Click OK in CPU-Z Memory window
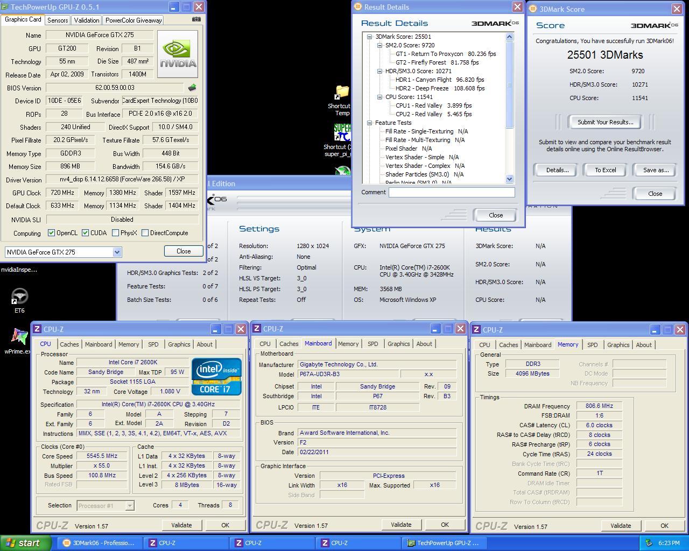The image size is (689, 551). click(664, 526)
